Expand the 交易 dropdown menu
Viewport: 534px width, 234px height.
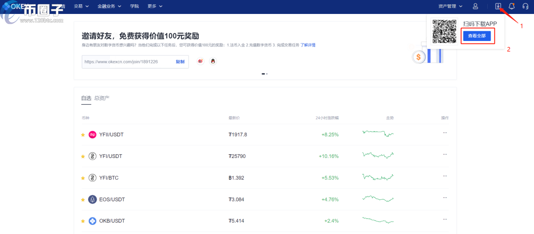click(x=81, y=6)
